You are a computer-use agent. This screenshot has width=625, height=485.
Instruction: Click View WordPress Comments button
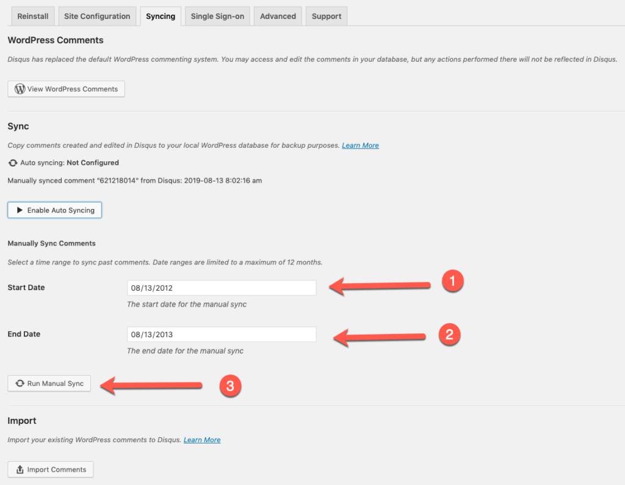coord(66,89)
